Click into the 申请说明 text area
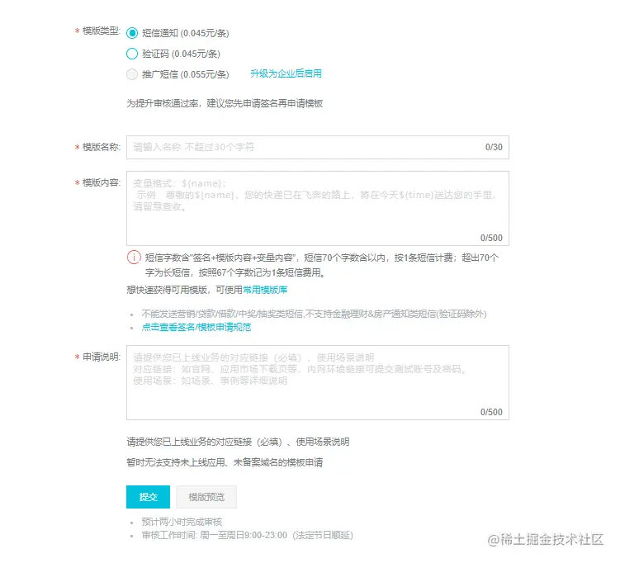This screenshot has width=620, height=563. coord(318,382)
